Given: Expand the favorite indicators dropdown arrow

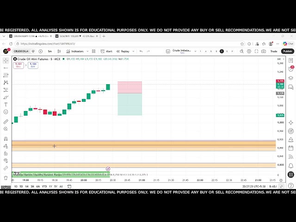Looking at the screenshot, I should tap(87, 51).
